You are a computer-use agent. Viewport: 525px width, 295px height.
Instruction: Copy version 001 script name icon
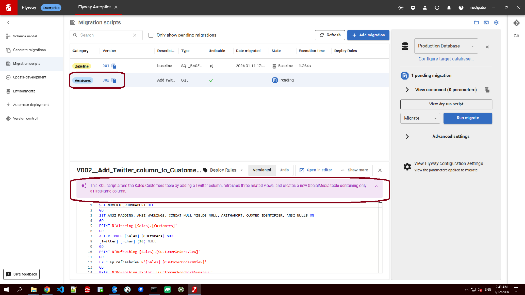point(114,66)
